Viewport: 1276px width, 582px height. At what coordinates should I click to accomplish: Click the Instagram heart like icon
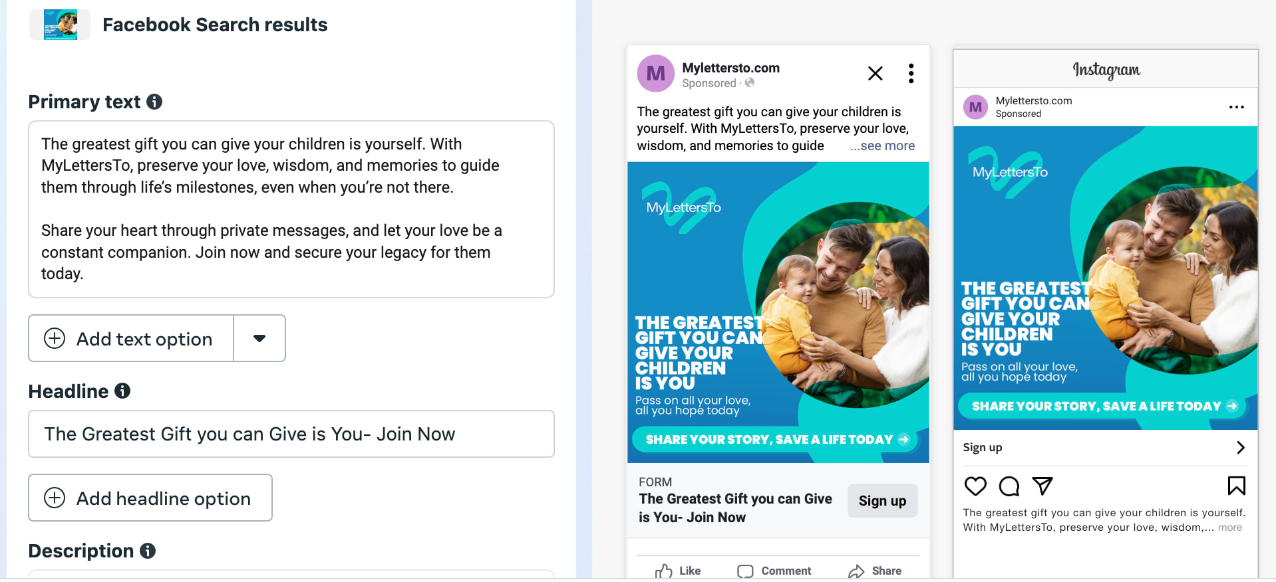point(975,486)
